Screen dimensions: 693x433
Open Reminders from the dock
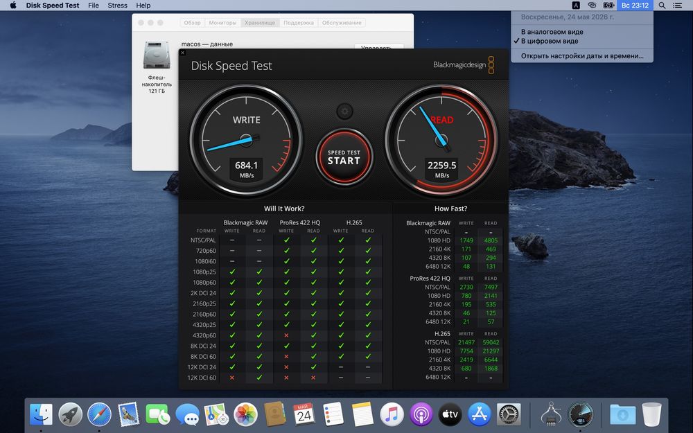pos(333,414)
